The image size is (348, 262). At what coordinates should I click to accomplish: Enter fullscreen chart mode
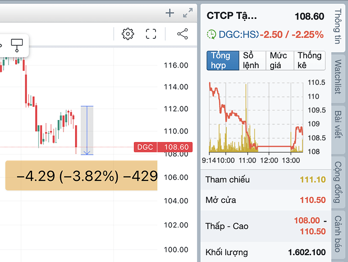pos(151,34)
